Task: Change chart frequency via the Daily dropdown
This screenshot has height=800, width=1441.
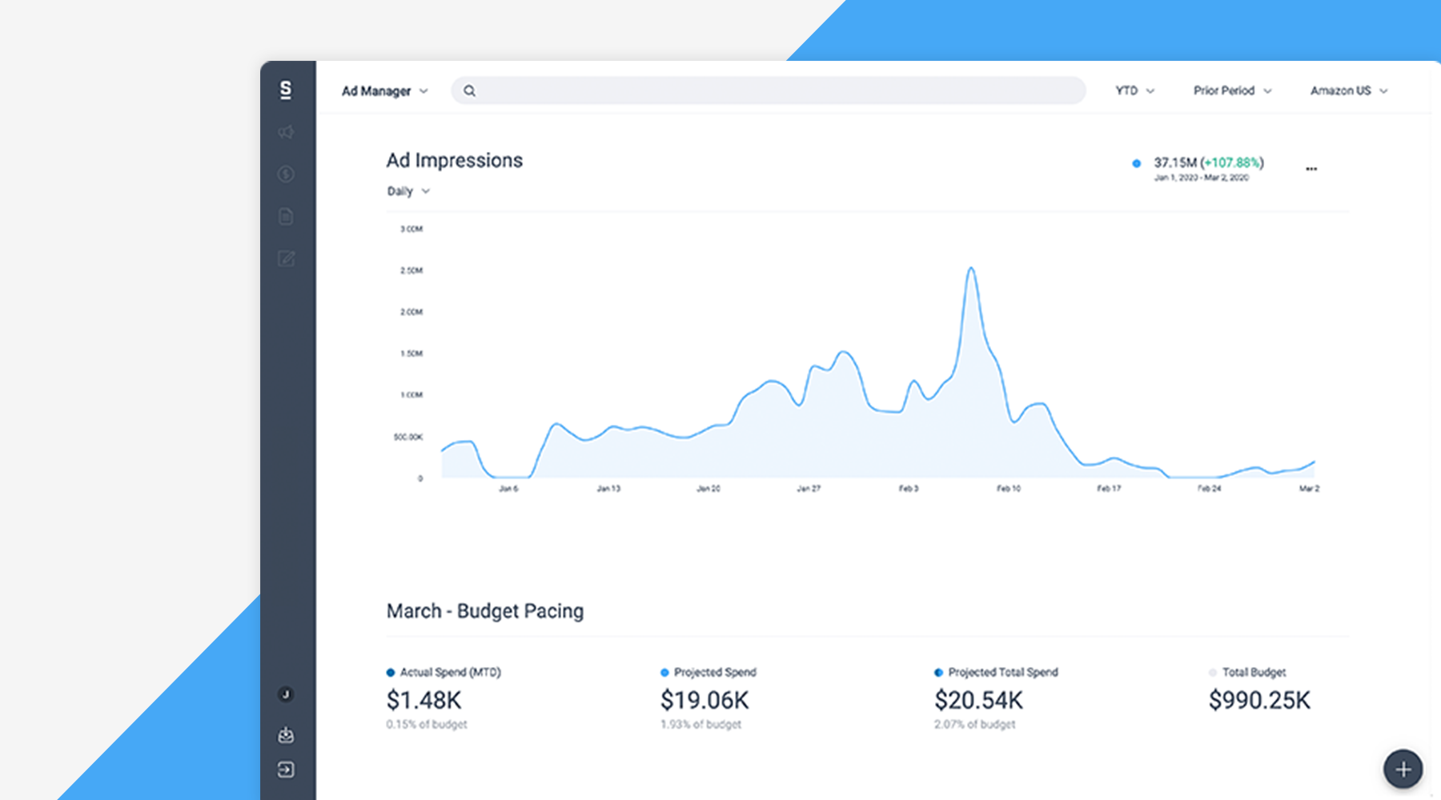Action: (408, 191)
